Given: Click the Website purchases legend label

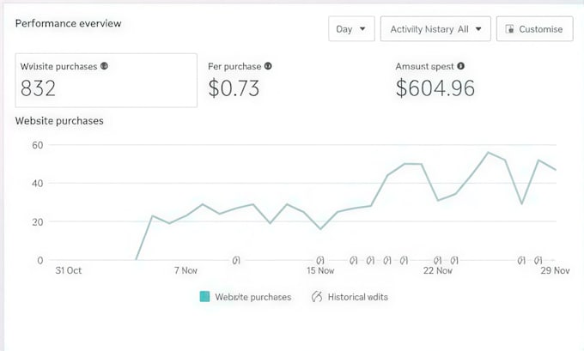Looking at the screenshot, I should (x=252, y=297).
